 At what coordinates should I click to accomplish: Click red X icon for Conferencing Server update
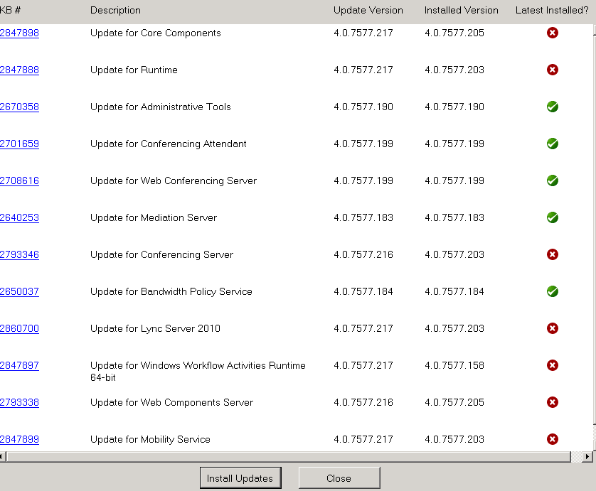tap(553, 254)
